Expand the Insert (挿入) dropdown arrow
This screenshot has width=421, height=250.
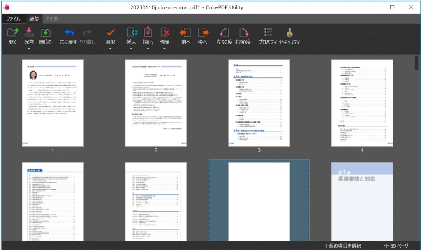point(132,49)
